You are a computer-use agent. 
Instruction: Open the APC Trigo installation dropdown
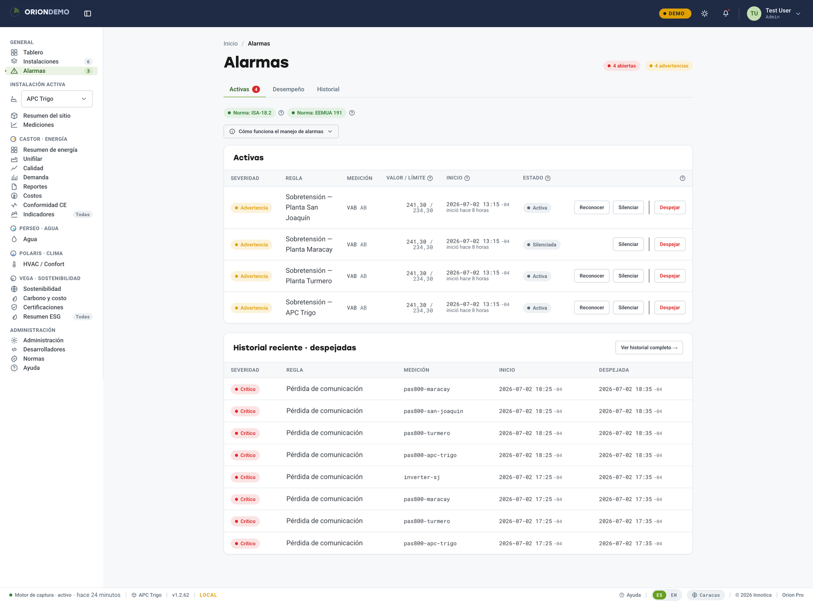coord(56,99)
